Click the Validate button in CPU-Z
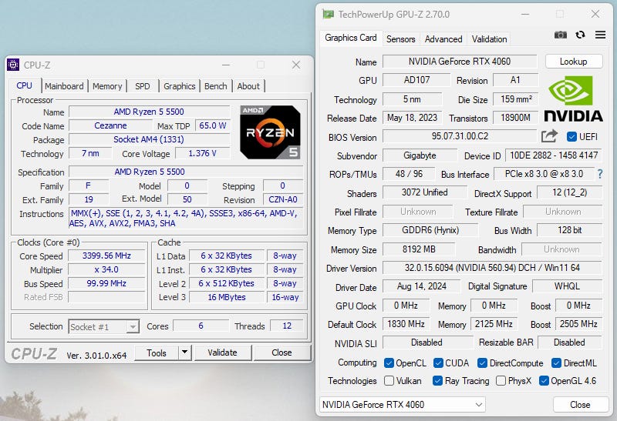 point(222,353)
